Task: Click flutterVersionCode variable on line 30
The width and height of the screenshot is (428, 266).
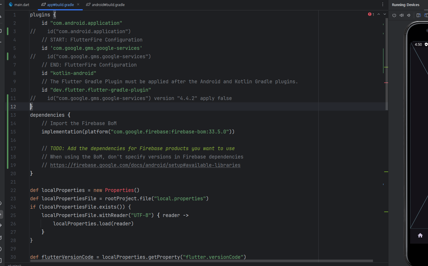Action: pyautogui.click(x=67, y=257)
